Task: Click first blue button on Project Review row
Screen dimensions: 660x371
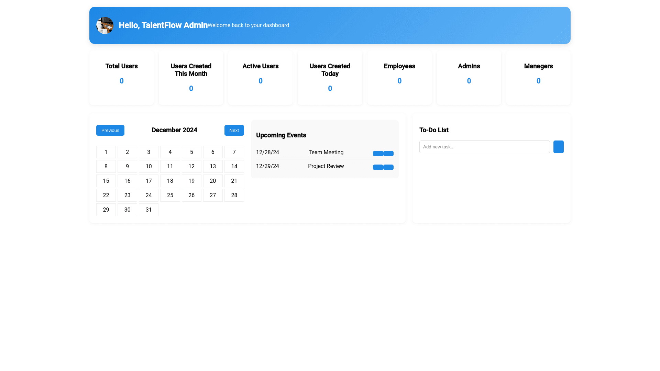Action: point(378,167)
